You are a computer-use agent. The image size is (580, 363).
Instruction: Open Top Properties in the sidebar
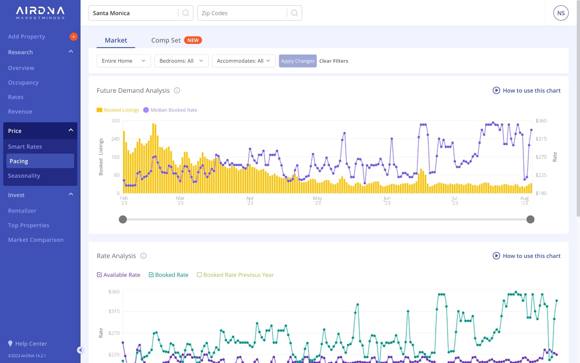coord(29,225)
